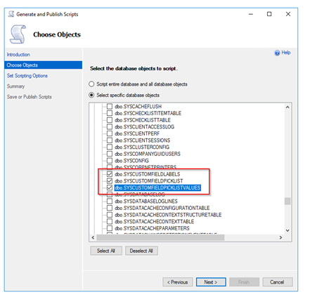The width and height of the screenshot is (310, 297).
Task: Click vertical scrollbar up arrow
Action: pos(288,107)
